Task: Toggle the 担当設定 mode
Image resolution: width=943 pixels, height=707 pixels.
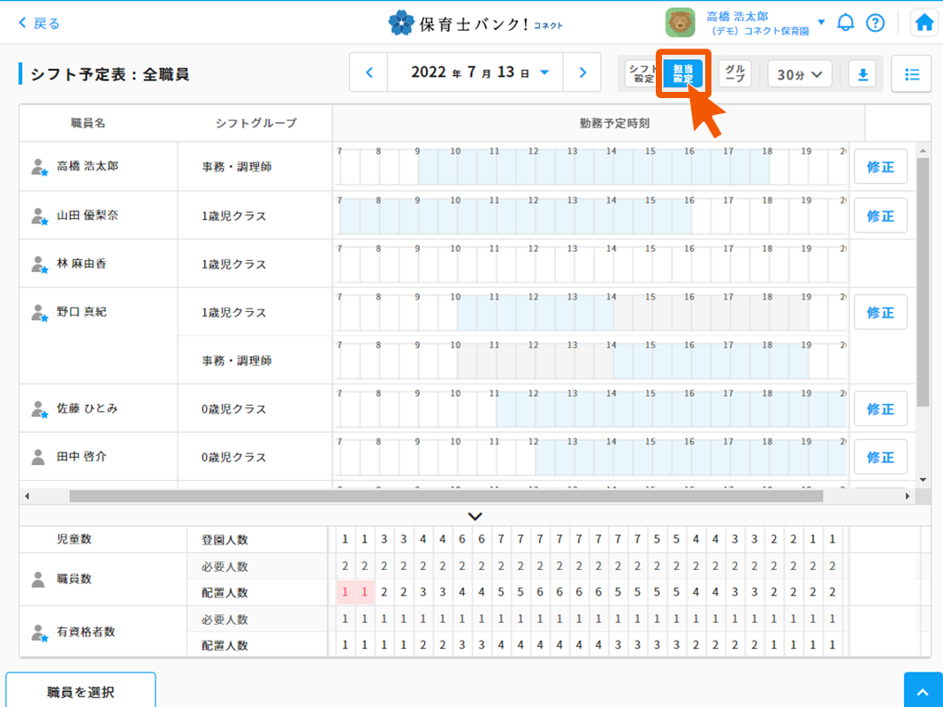Action: 683,74
